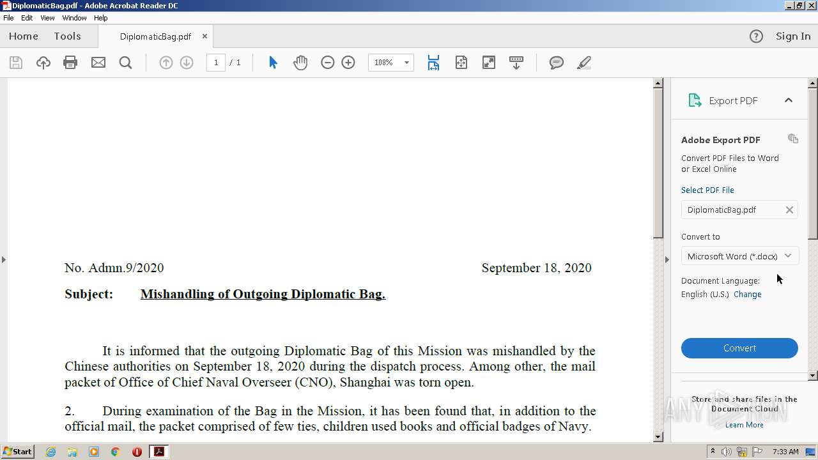Open the highlight pen tool
This screenshot has height=460, width=818.
click(x=583, y=63)
